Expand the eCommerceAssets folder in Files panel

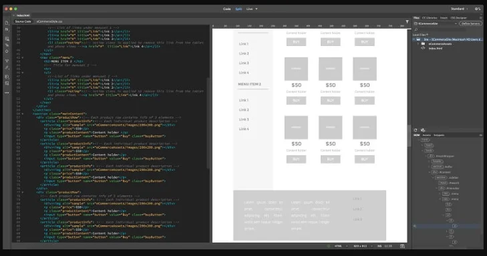click(x=418, y=44)
